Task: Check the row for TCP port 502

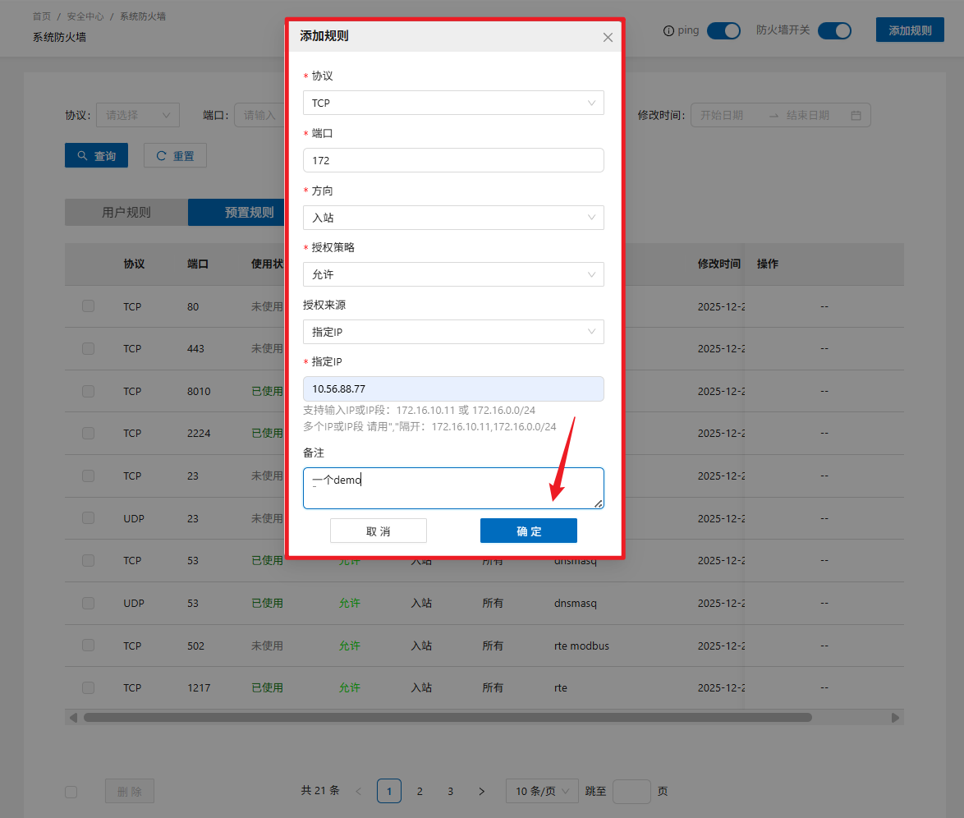Action: (89, 646)
